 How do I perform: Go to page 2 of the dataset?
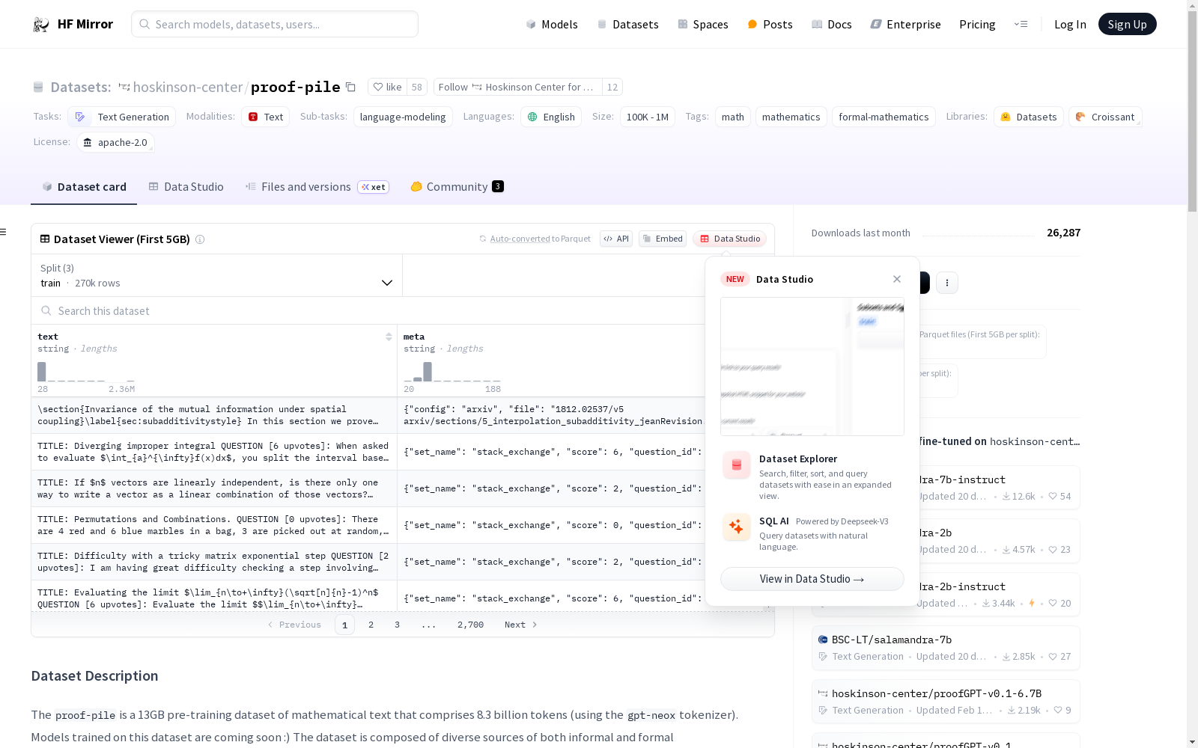point(371,625)
